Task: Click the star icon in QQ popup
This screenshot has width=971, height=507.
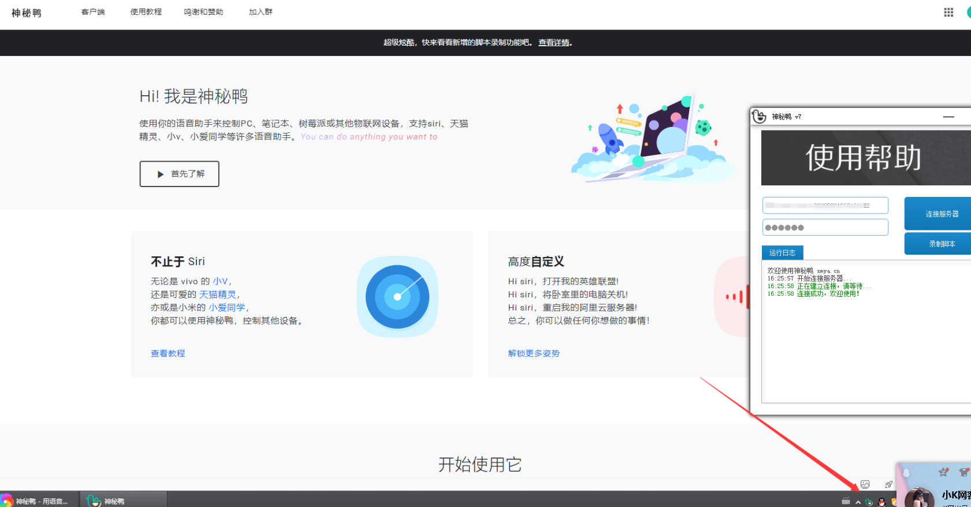Action: click(x=943, y=472)
